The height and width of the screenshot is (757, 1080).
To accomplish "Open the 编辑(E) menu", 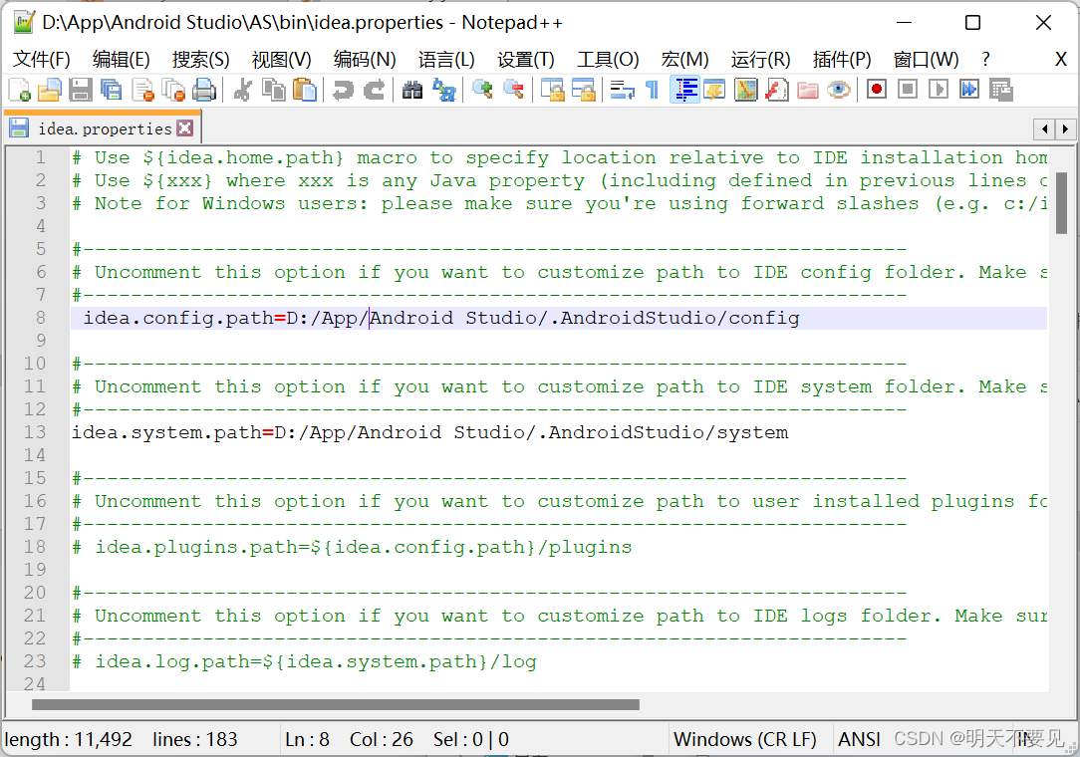I will click(122, 60).
